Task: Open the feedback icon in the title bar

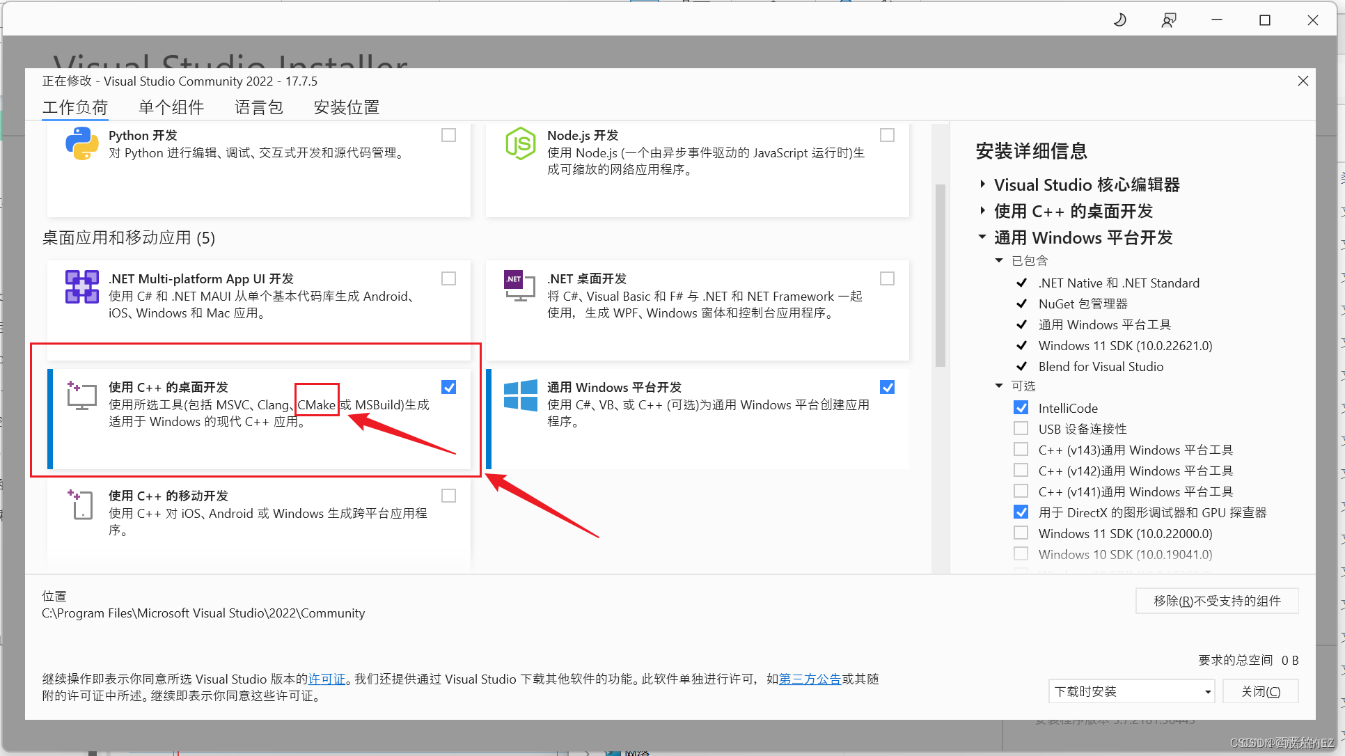Action: (x=1168, y=19)
